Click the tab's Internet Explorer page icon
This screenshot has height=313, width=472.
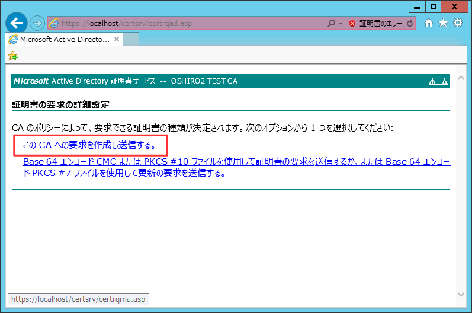point(13,40)
